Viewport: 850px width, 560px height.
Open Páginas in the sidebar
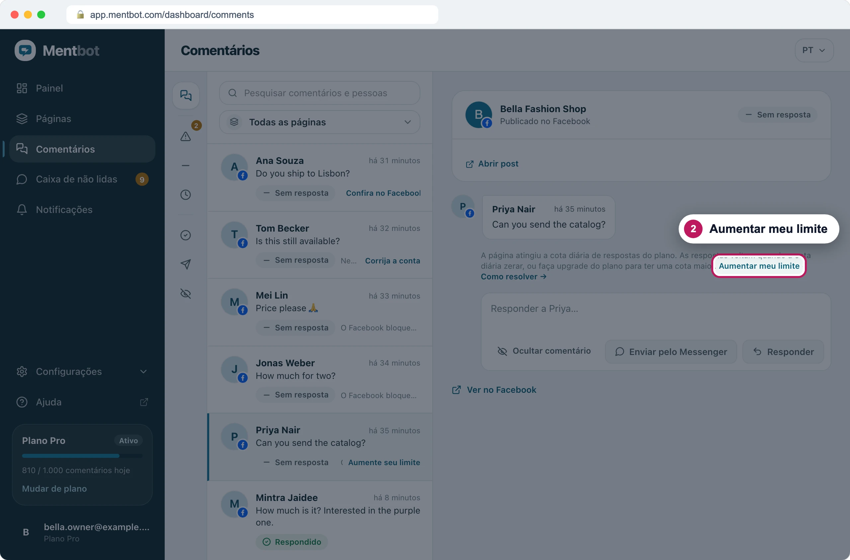(82, 118)
